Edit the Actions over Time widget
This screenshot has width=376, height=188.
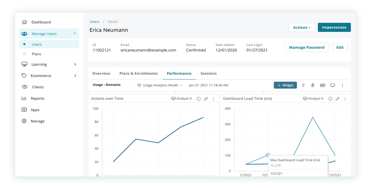click(206, 99)
